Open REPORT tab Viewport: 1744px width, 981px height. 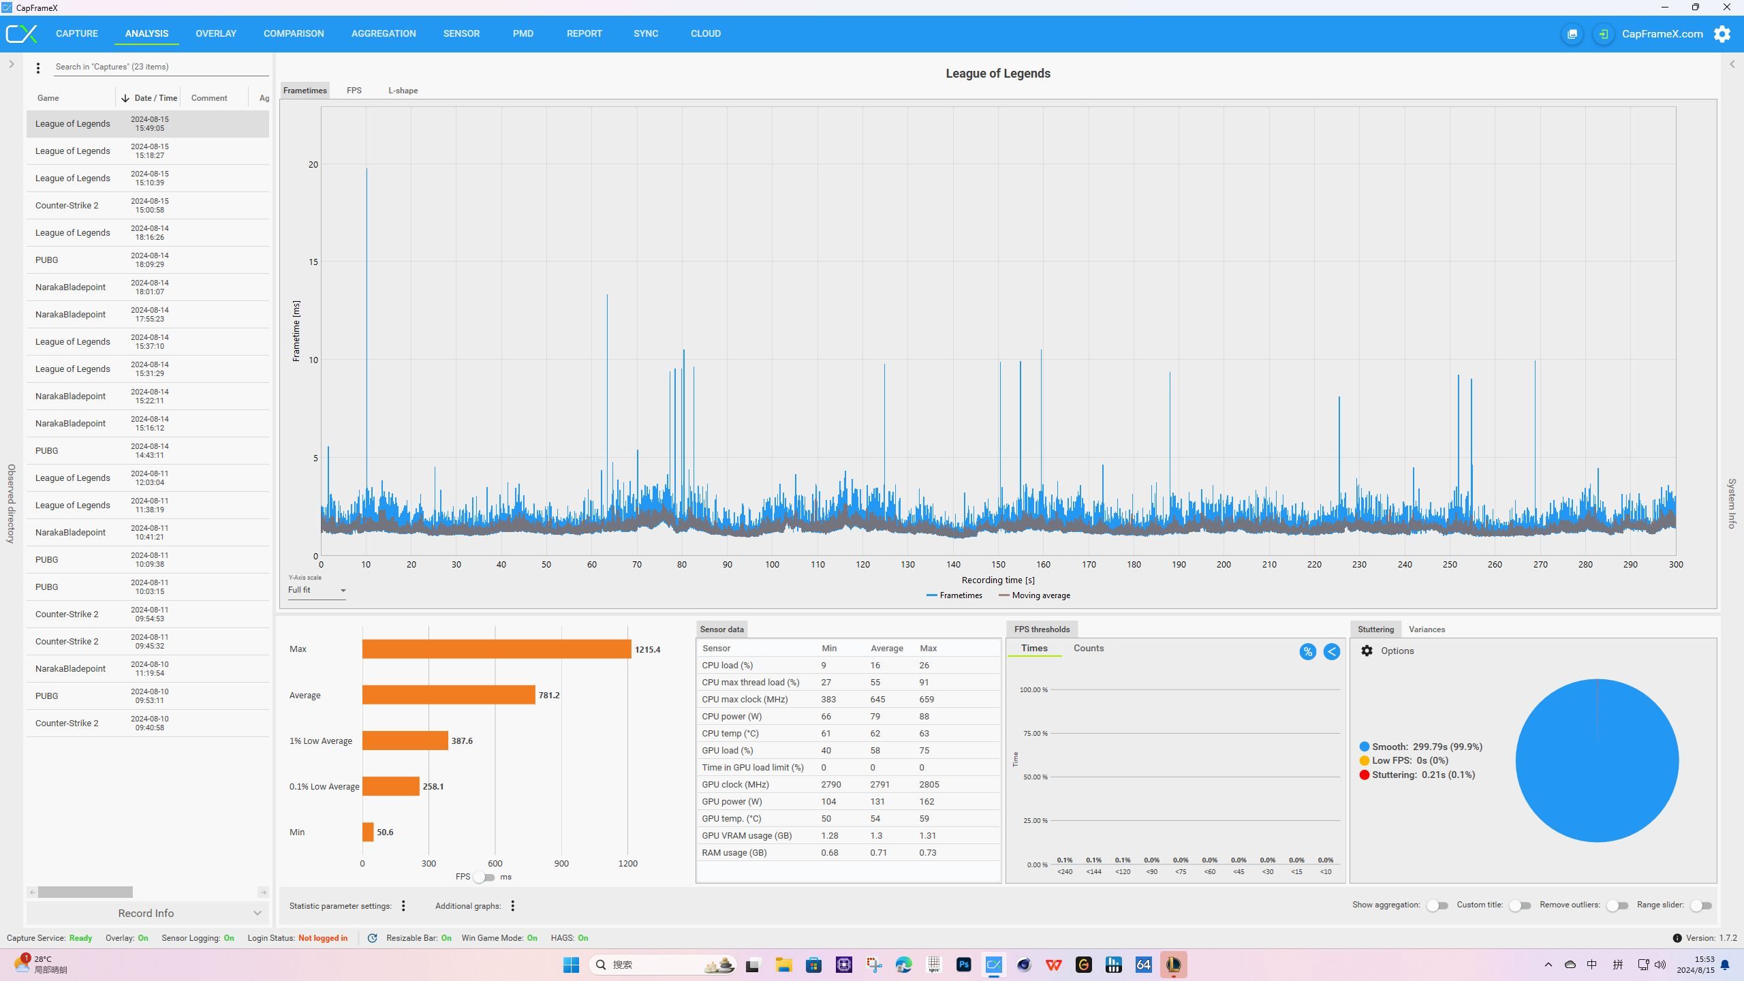coord(585,33)
